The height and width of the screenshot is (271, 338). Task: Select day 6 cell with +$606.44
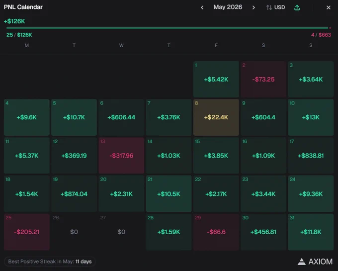tap(121, 117)
